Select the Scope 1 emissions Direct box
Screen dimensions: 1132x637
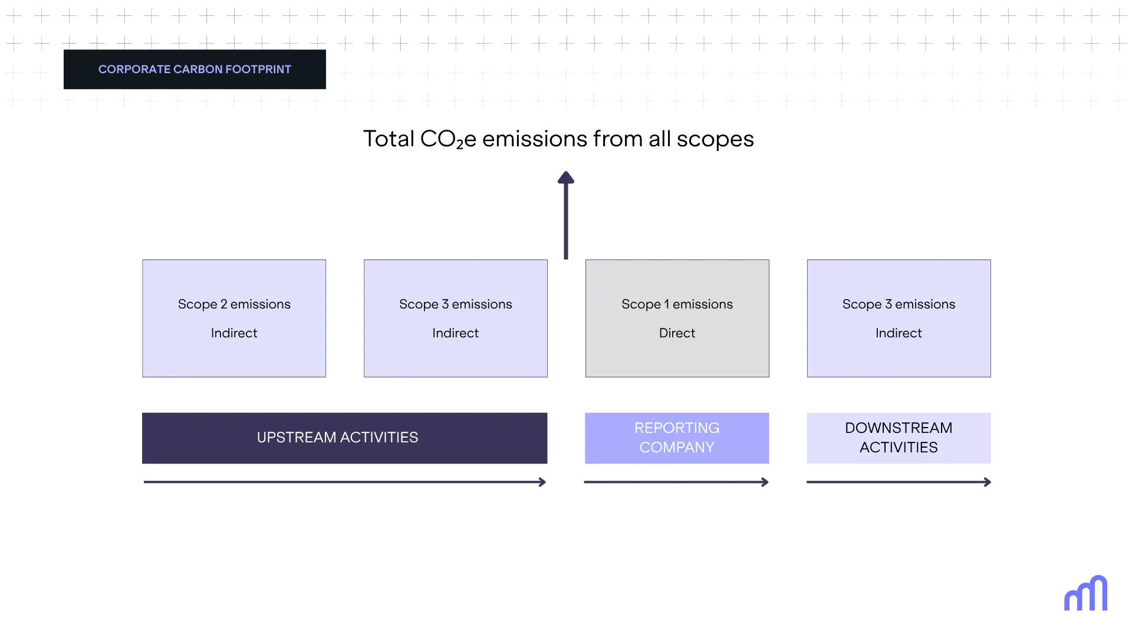click(x=677, y=318)
